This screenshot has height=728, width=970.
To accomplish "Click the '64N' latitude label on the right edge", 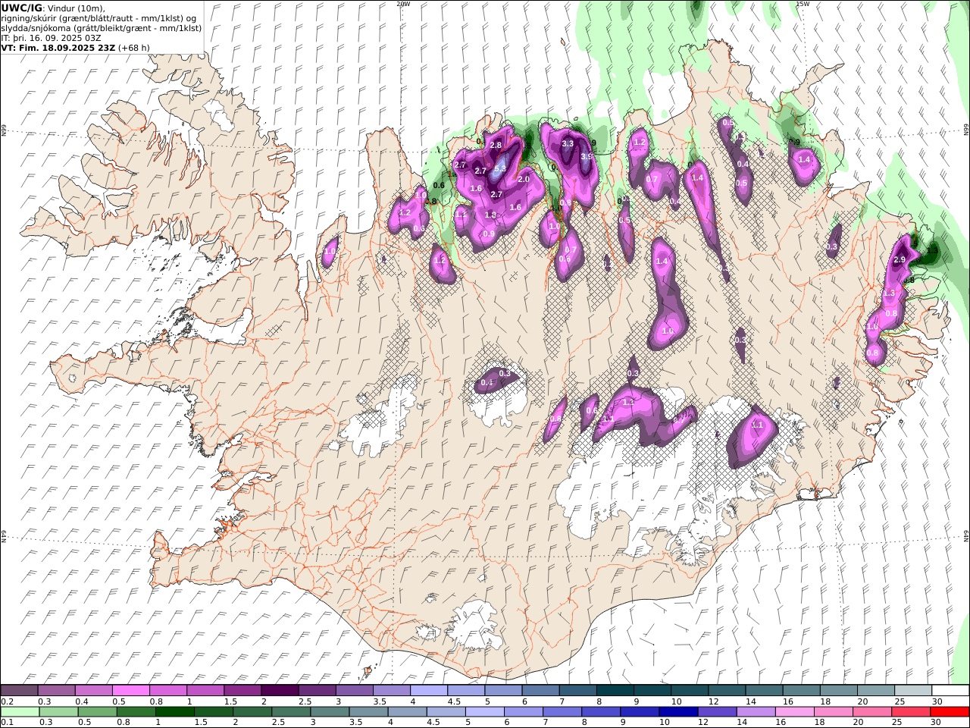I will click(966, 536).
